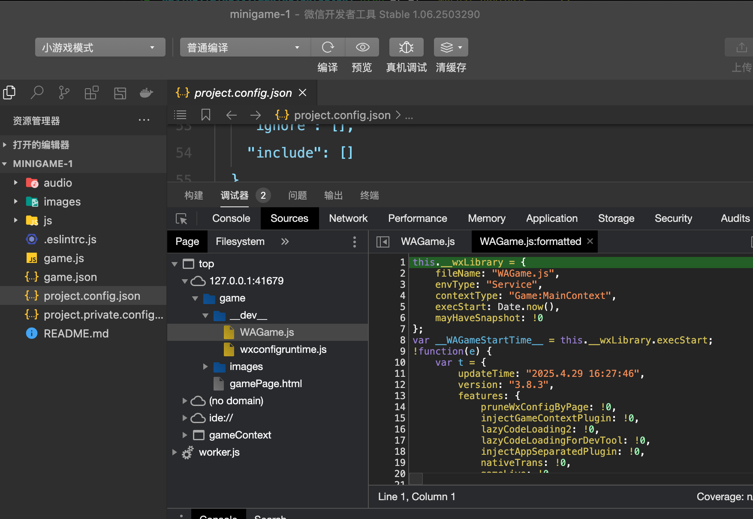753x519 pixels.
Task: Open the mini game mode dropdown
Action: [x=100, y=48]
